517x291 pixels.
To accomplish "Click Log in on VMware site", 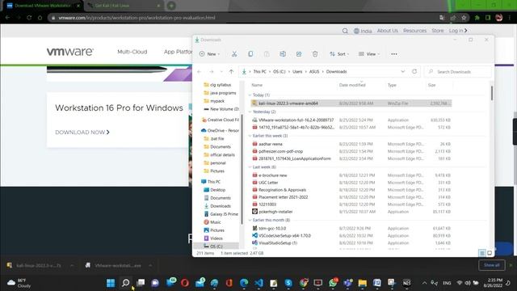I will [458, 31].
